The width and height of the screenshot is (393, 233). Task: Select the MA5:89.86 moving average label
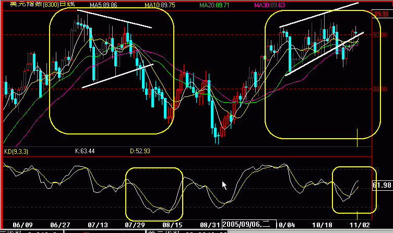tap(103, 5)
